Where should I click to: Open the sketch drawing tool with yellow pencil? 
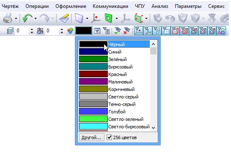[x=64, y=18]
